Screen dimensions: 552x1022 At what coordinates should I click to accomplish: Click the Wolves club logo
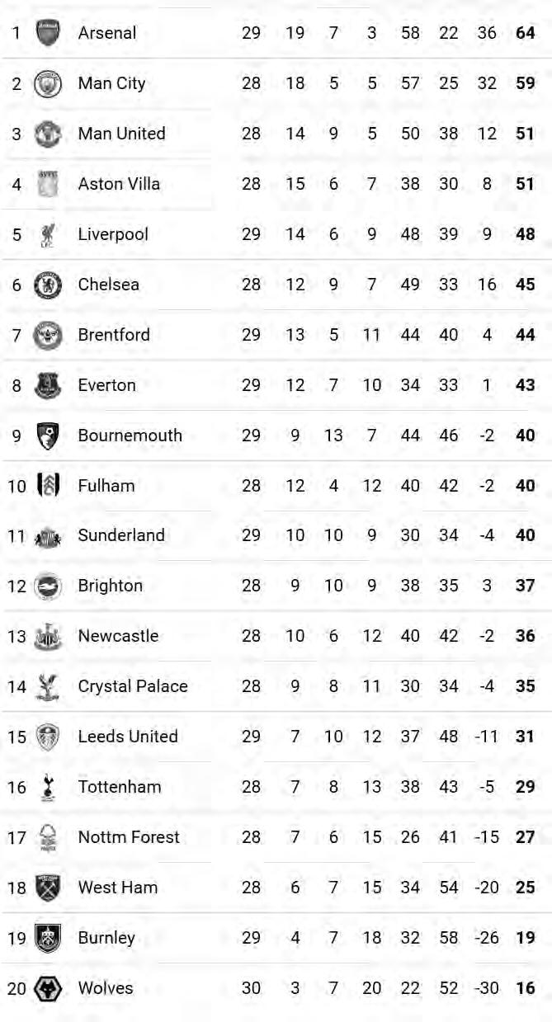48,988
